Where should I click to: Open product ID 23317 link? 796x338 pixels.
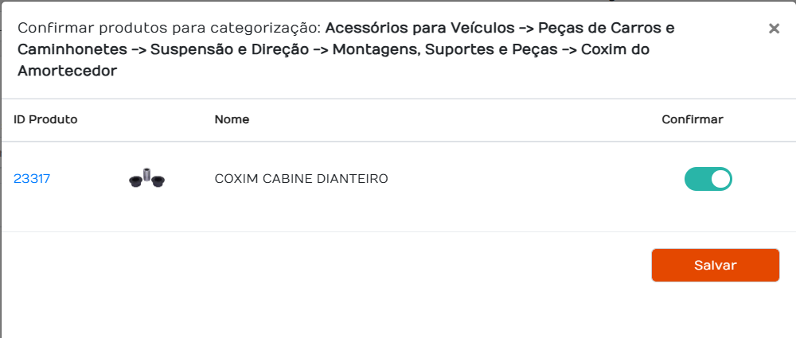(x=32, y=179)
